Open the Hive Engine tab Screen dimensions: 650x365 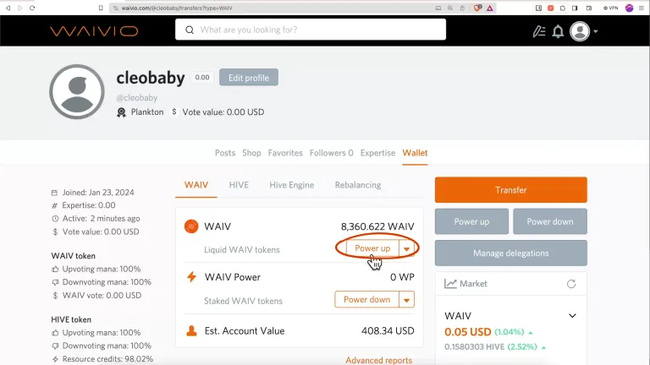(x=292, y=185)
